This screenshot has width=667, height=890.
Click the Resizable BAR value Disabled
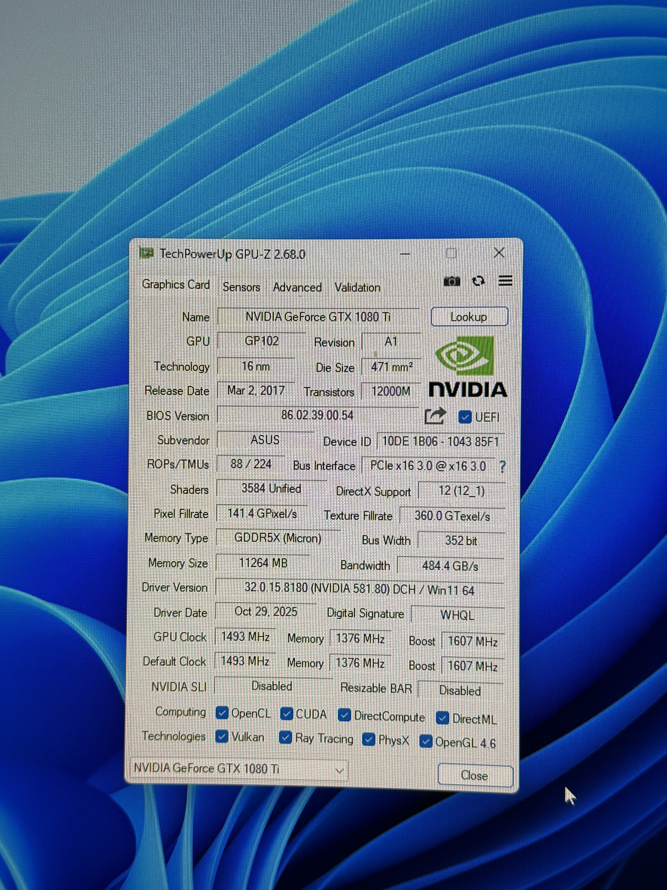pos(460,691)
